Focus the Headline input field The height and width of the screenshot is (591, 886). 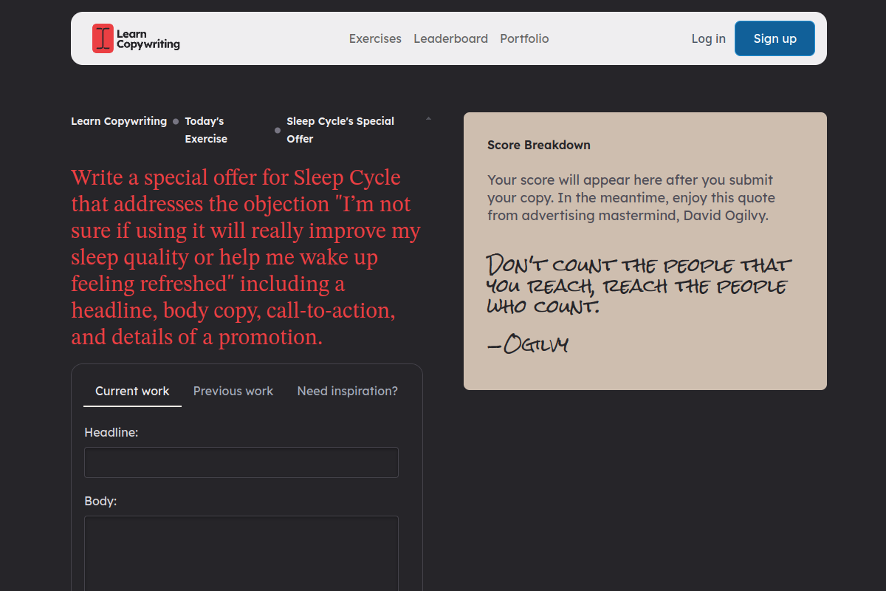pos(241,462)
